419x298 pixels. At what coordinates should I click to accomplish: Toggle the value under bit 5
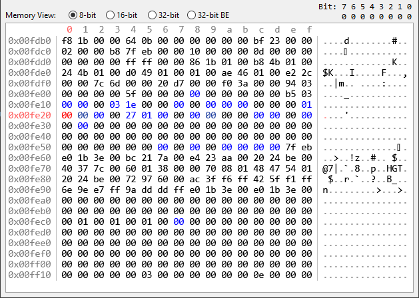point(362,17)
